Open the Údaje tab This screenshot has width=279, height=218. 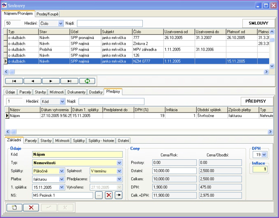point(10,92)
